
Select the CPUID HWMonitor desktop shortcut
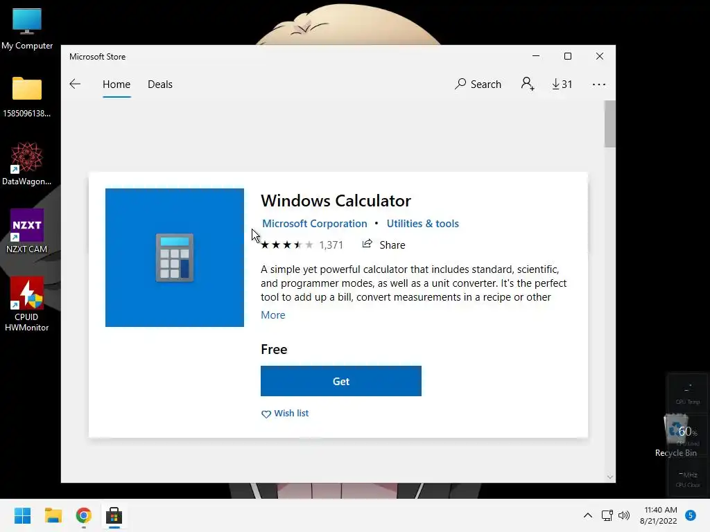[27, 304]
